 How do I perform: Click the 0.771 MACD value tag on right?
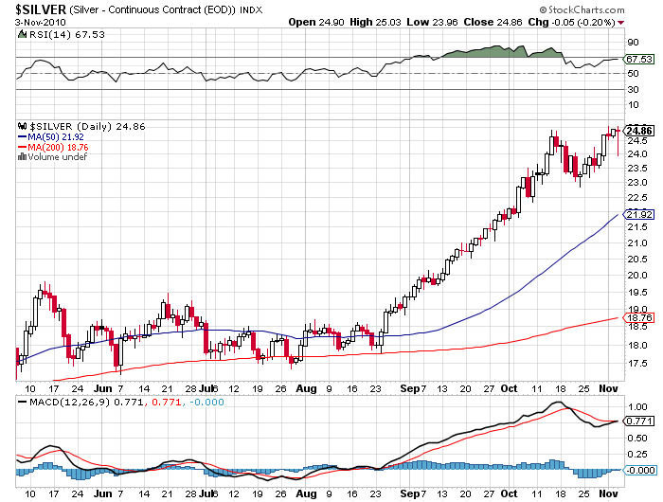[639, 421]
